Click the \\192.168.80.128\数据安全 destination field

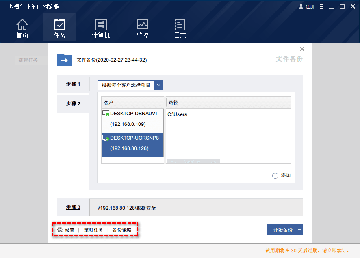[196, 207]
